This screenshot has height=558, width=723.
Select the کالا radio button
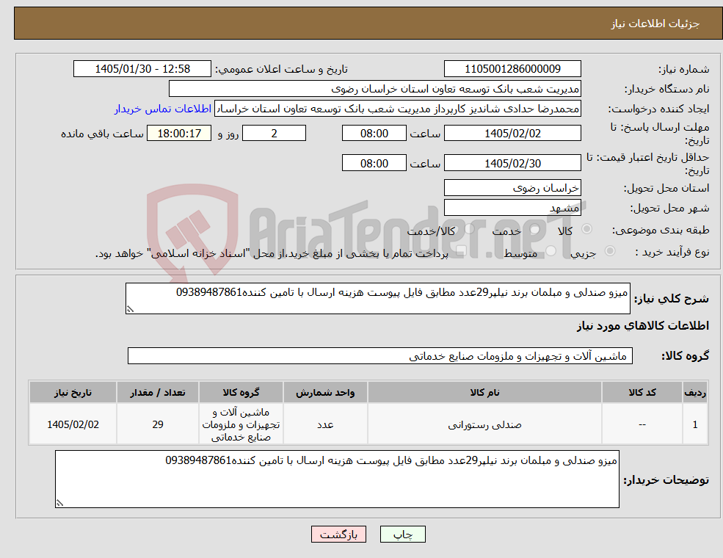click(586, 229)
